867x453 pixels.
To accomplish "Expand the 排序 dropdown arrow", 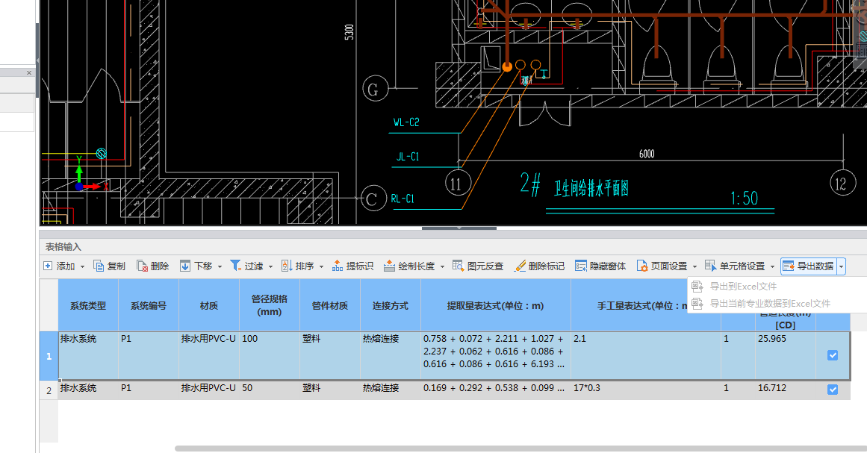I will pos(321,267).
